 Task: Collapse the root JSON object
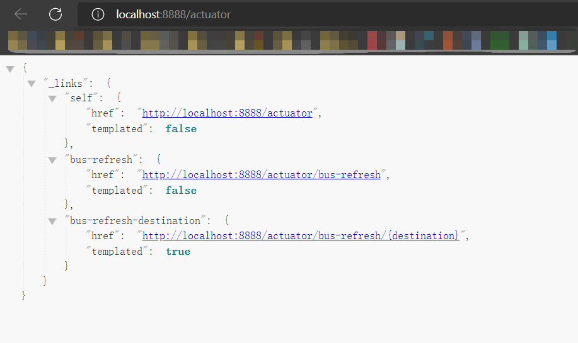point(10,68)
